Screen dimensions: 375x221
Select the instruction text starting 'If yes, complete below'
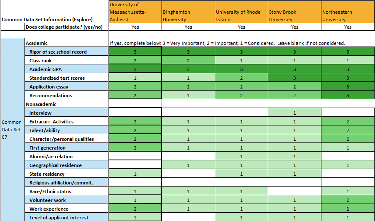coord(227,43)
